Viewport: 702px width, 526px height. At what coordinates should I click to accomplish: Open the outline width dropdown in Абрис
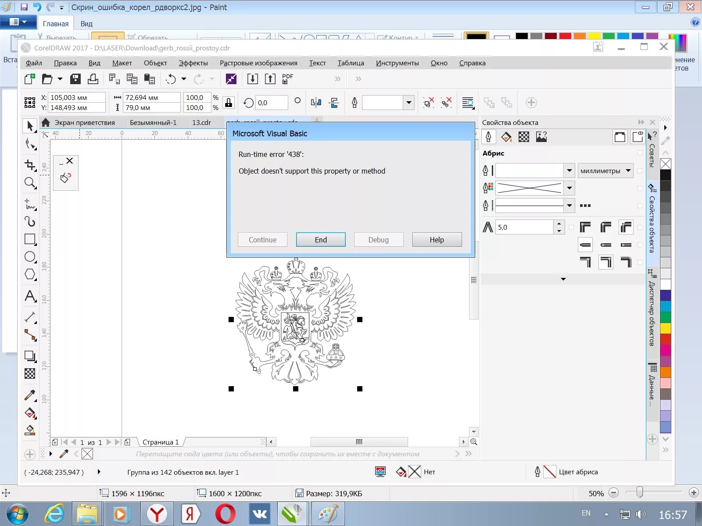coord(569,170)
